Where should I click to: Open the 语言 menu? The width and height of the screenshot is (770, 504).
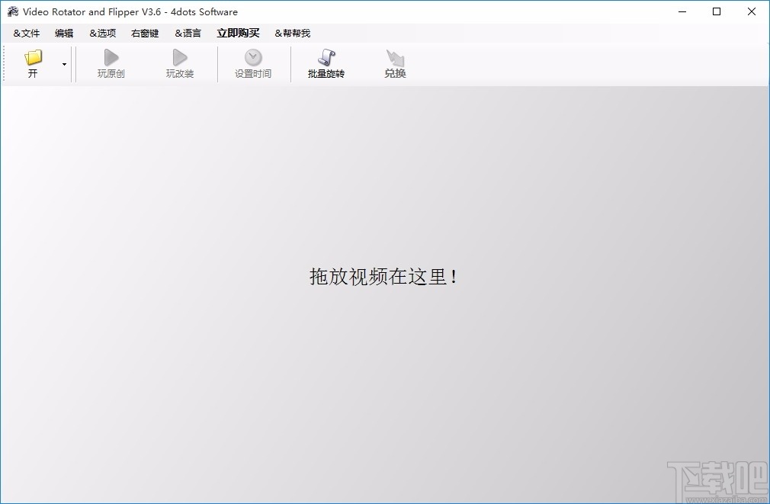tap(187, 33)
